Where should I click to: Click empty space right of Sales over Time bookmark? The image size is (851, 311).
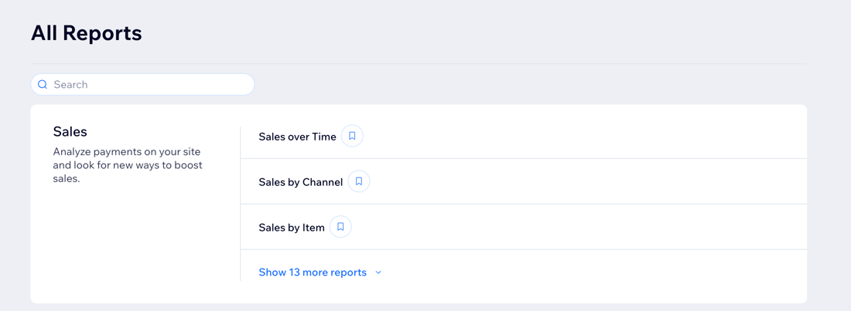580,137
